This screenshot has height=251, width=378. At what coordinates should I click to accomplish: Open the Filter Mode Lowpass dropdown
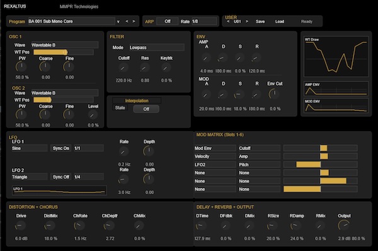157,47
